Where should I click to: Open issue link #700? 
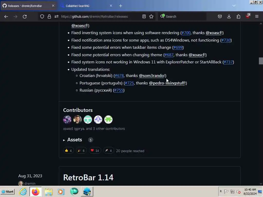click(186, 33)
